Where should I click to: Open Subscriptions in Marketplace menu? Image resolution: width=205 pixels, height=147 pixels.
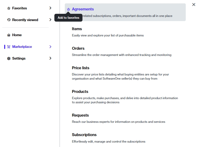pyautogui.click(x=84, y=135)
